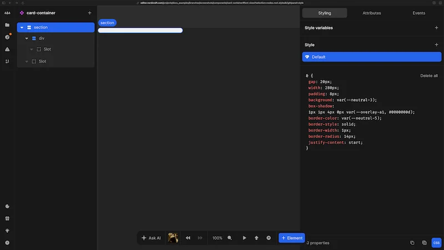Select the last Slot in the tree
Viewport: 444px width, 250px height.
click(x=56, y=61)
